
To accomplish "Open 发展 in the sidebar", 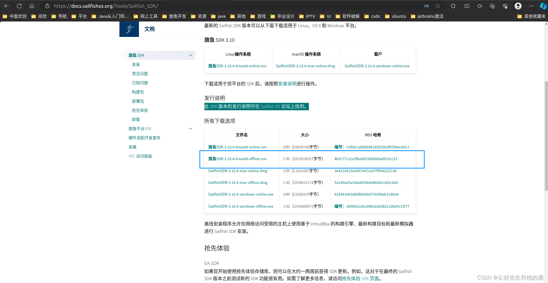I will (133, 147).
